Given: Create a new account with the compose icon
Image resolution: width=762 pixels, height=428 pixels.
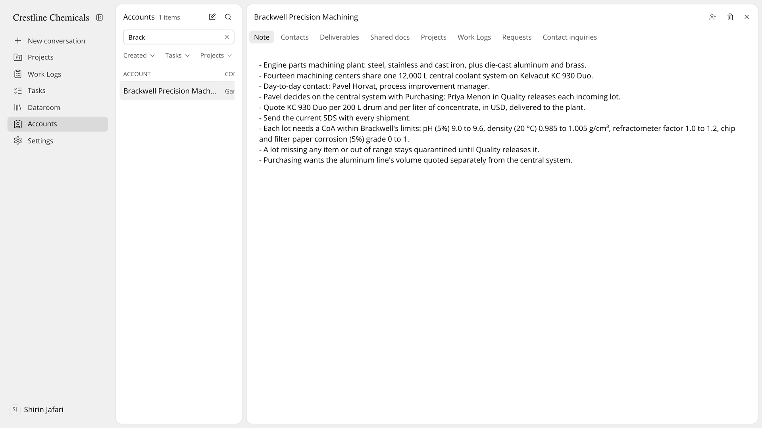Looking at the screenshot, I should click(212, 17).
